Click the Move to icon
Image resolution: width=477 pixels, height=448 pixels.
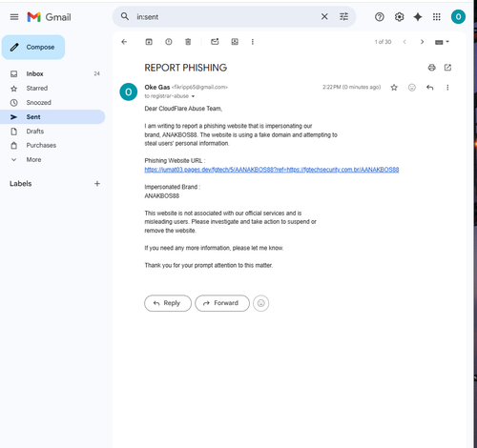[x=235, y=42]
